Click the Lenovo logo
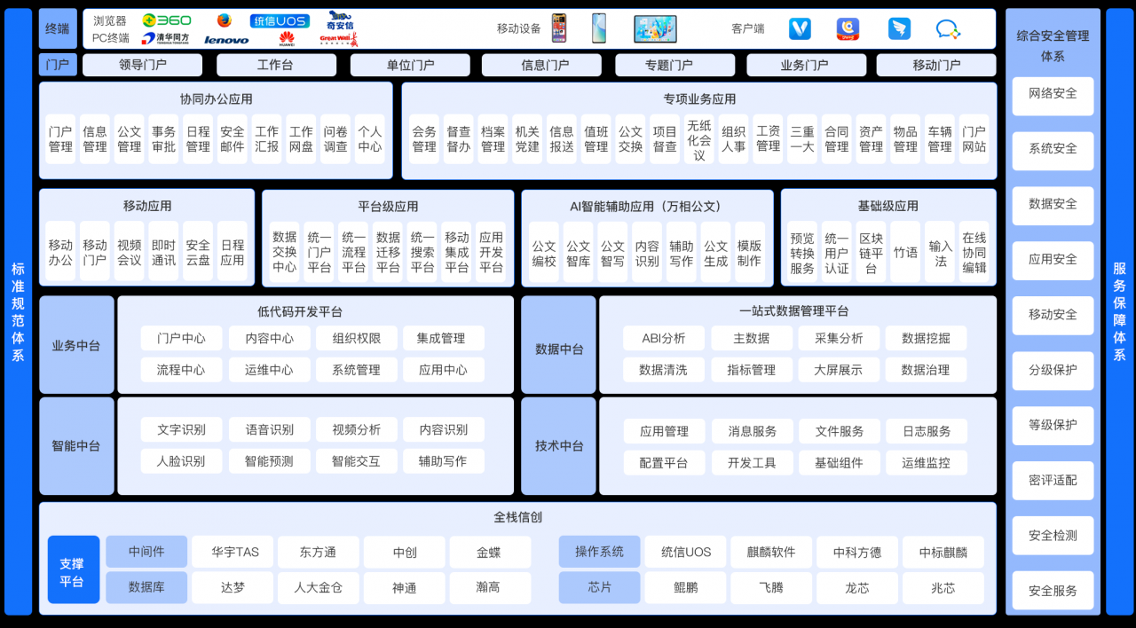This screenshot has height=628, width=1136. (x=226, y=40)
